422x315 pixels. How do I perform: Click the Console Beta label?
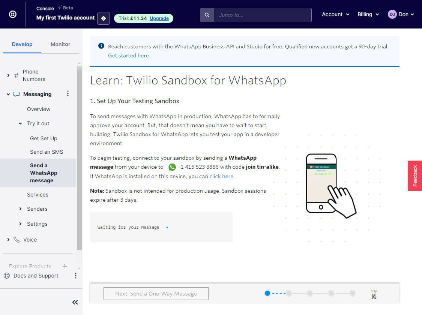pyautogui.click(x=55, y=8)
